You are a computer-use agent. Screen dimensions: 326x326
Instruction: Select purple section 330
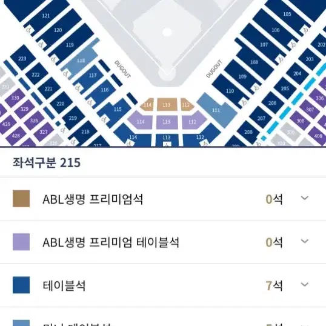click(x=15, y=98)
